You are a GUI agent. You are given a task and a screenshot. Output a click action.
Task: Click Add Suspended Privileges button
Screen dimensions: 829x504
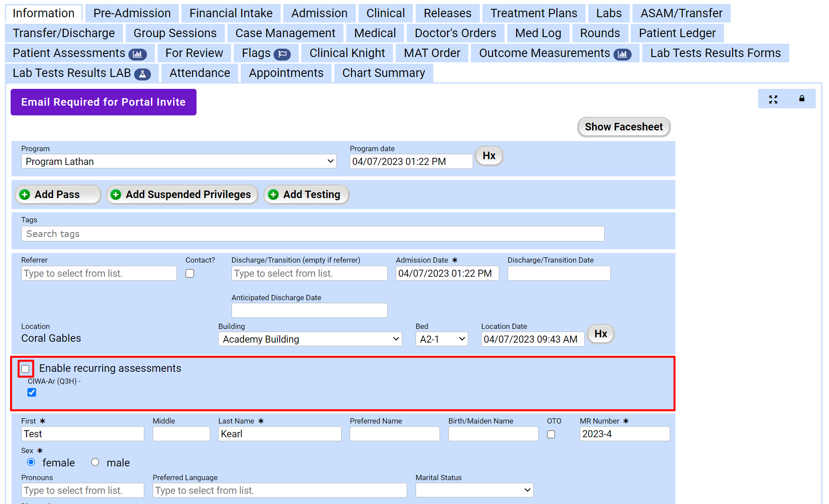click(182, 195)
